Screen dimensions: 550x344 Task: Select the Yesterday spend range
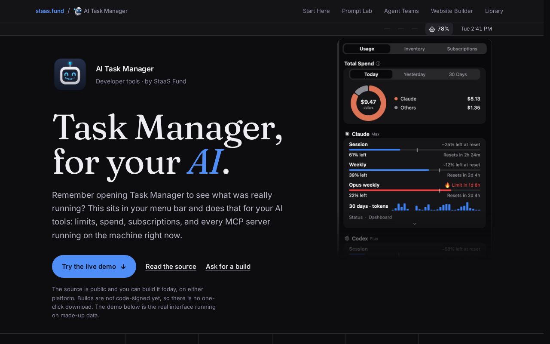415,74
